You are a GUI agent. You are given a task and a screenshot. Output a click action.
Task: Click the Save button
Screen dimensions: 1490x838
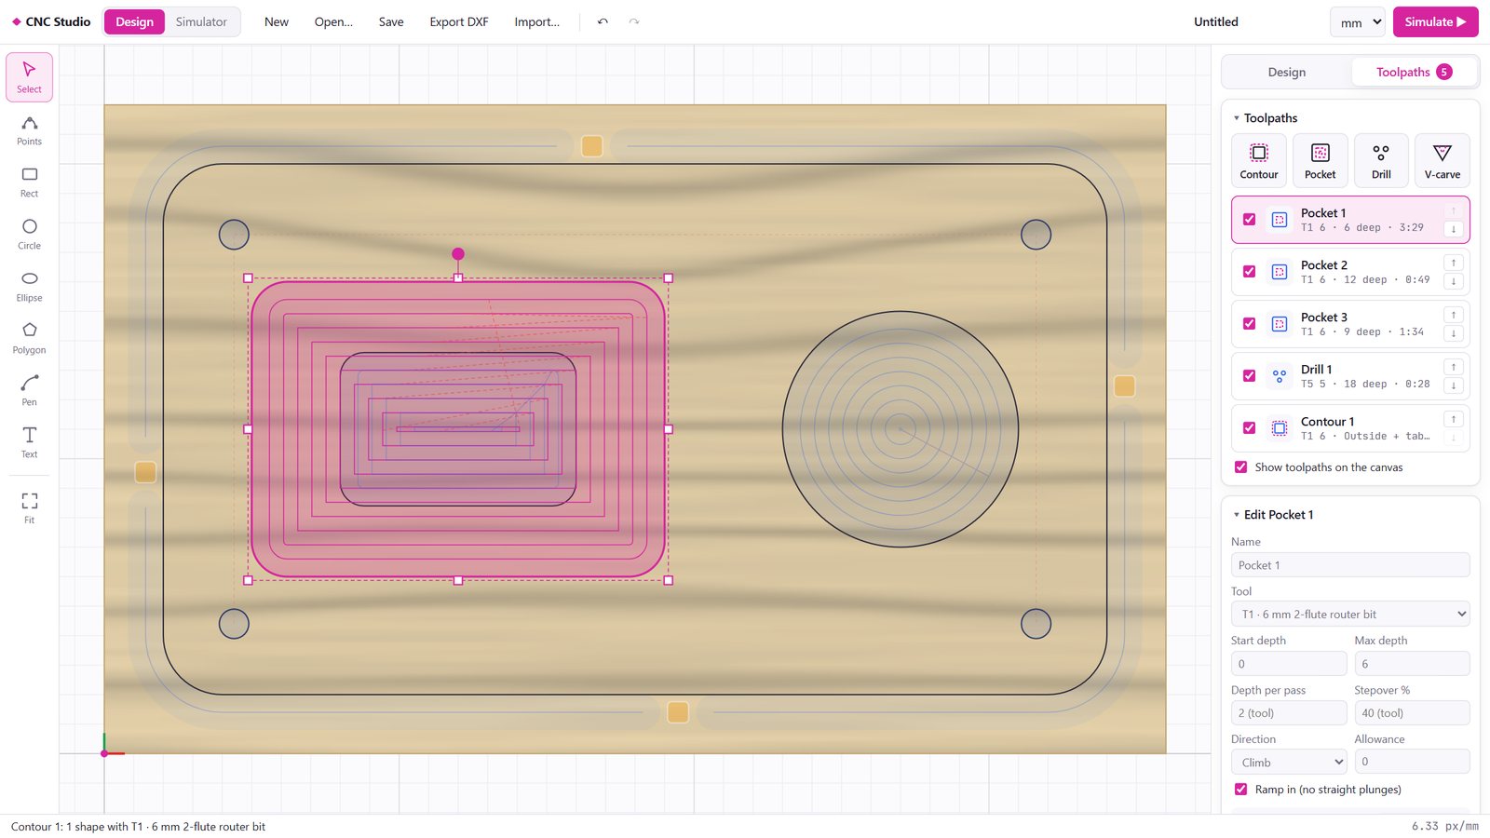tap(391, 21)
